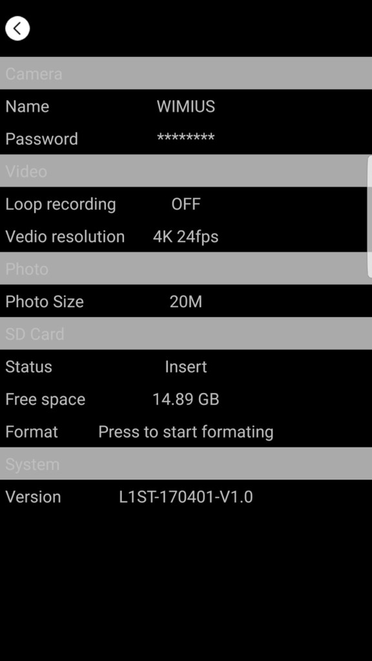
Task: Toggle Loop recording OFF value
Action: pyautogui.click(x=186, y=204)
